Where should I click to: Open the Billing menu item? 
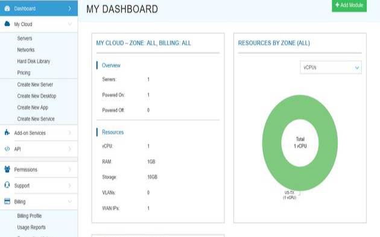39,201
